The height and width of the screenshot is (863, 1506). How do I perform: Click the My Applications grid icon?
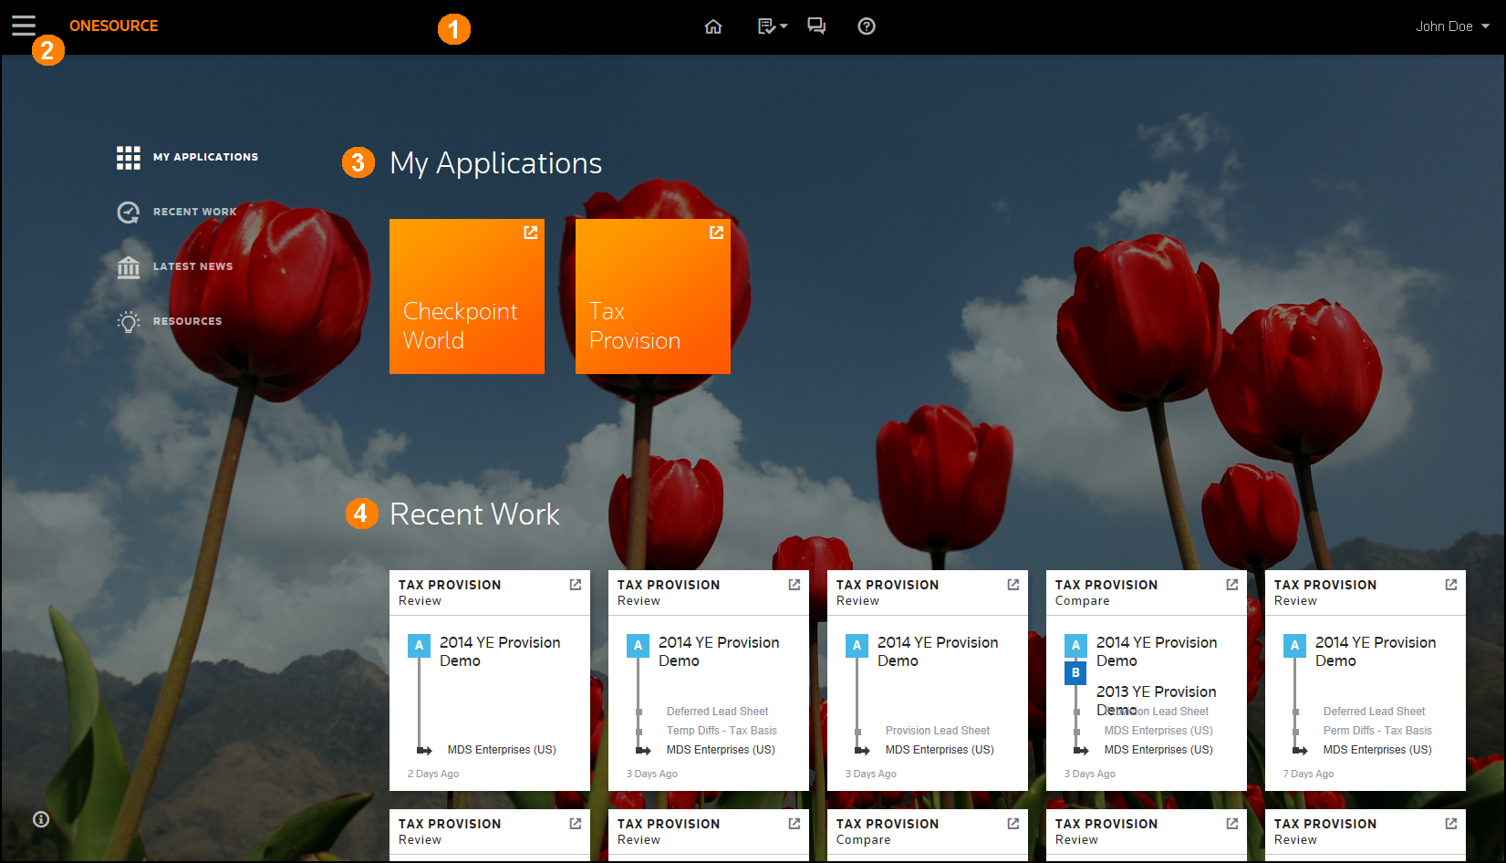[x=129, y=157]
